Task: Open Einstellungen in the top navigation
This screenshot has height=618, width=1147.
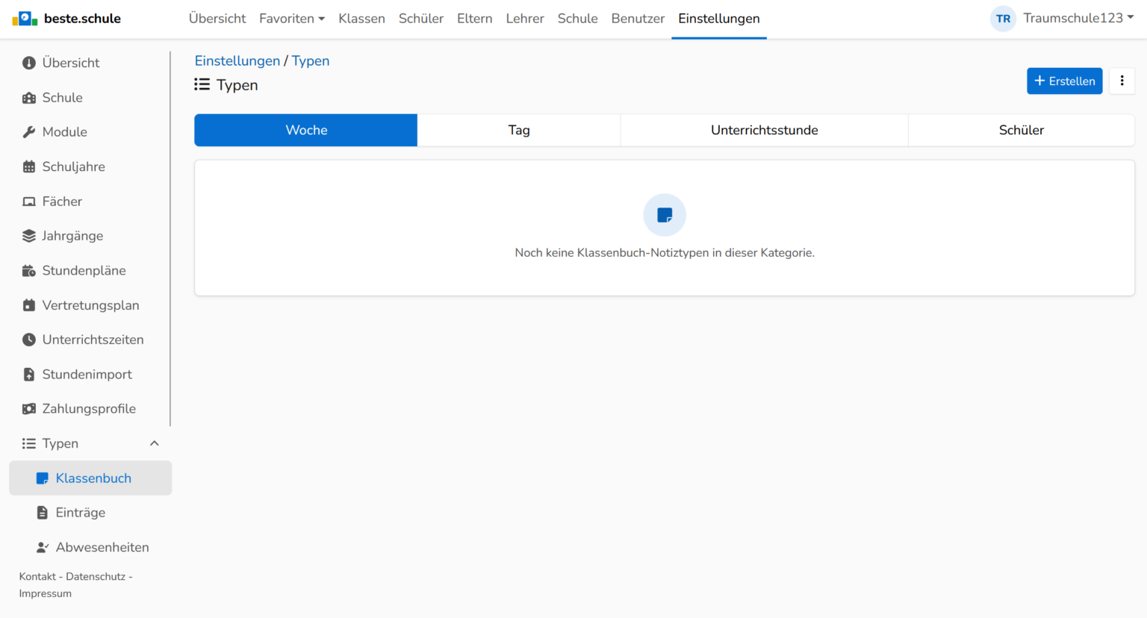Action: pyautogui.click(x=719, y=19)
